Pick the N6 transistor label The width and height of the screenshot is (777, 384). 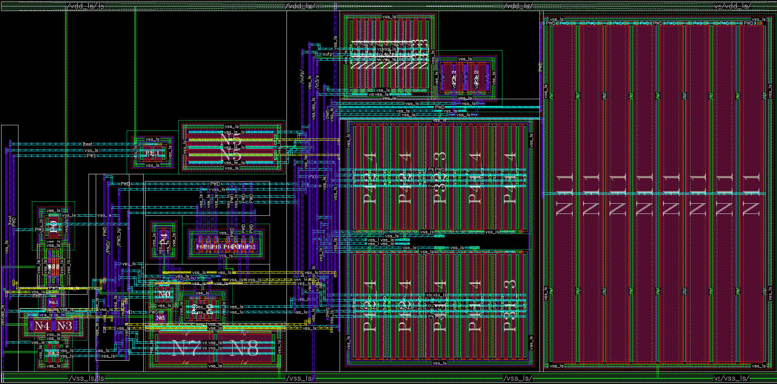[x=161, y=318]
